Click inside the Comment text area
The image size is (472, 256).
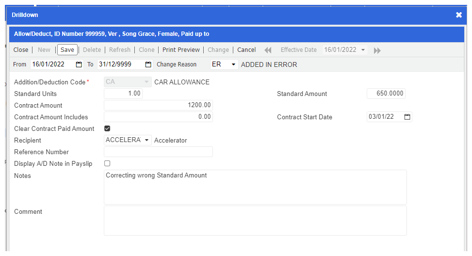pos(255,221)
